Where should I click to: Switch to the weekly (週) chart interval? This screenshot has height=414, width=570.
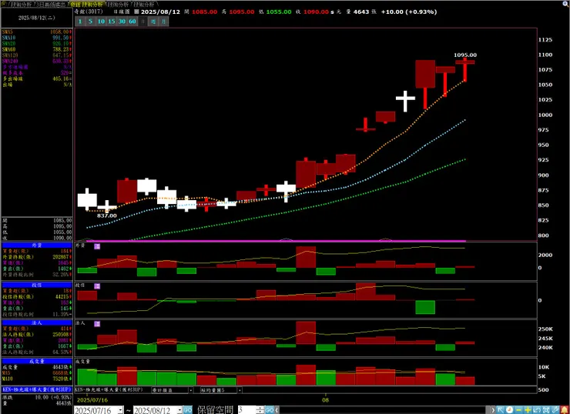point(154,22)
